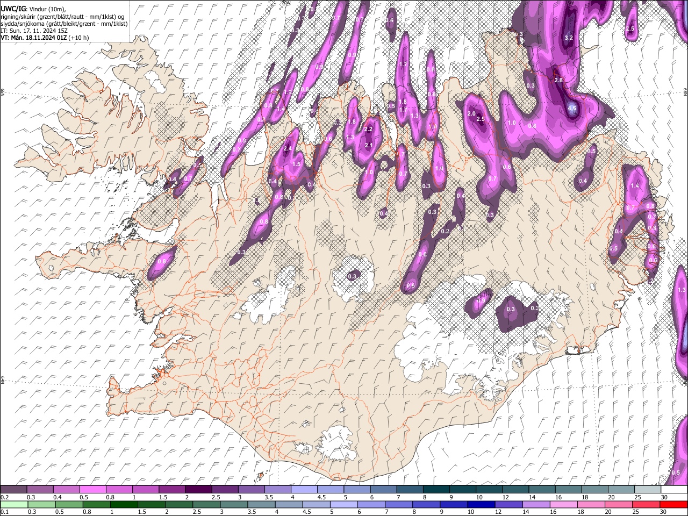Click the palest green swatch starting the rain scale

click(13, 505)
